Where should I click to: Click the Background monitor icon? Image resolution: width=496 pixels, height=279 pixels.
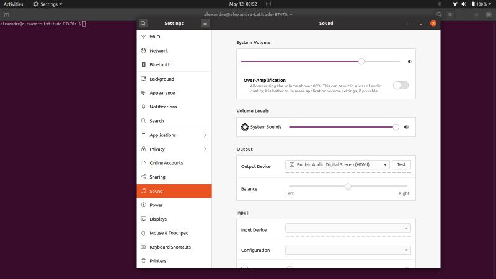pyautogui.click(x=144, y=79)
